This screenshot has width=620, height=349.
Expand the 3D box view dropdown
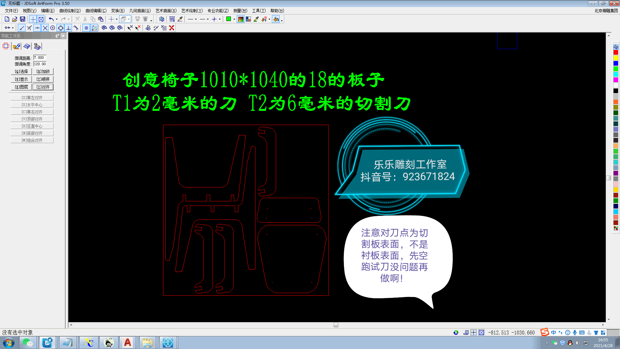tap(129, 19)
